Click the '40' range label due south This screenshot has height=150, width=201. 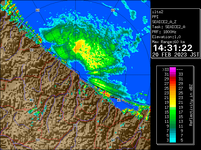coord(75,125)
